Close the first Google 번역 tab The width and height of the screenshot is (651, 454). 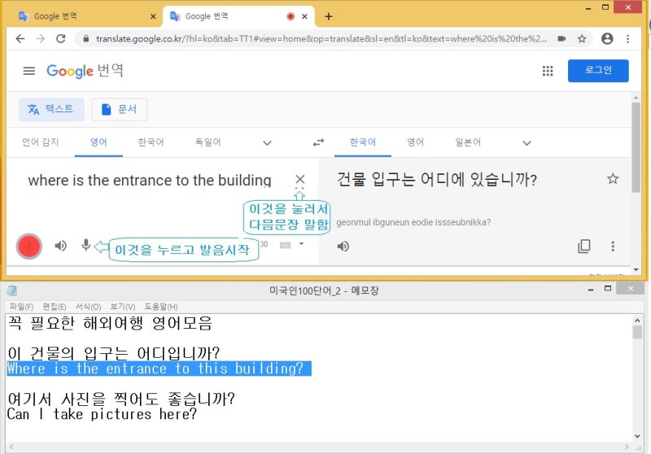pos(153,16)
